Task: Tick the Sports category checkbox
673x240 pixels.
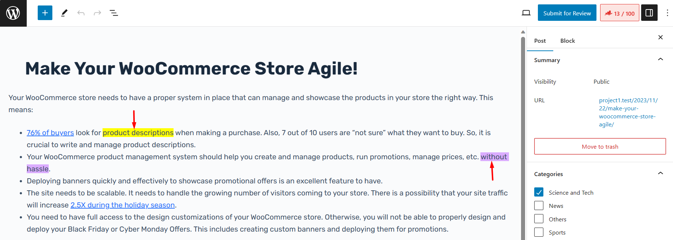Action: 539,232
